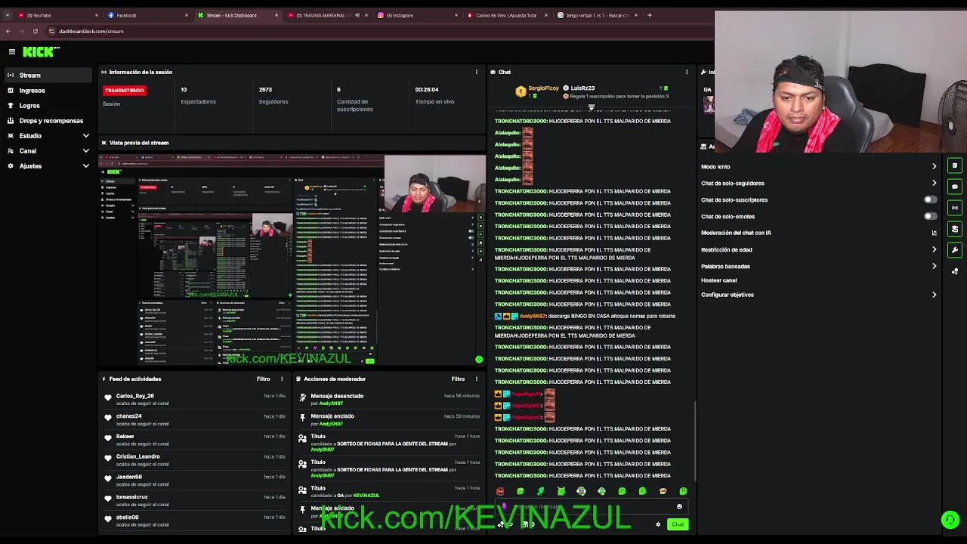Switch to the YouTube browser tab

(x=57, y=15)
